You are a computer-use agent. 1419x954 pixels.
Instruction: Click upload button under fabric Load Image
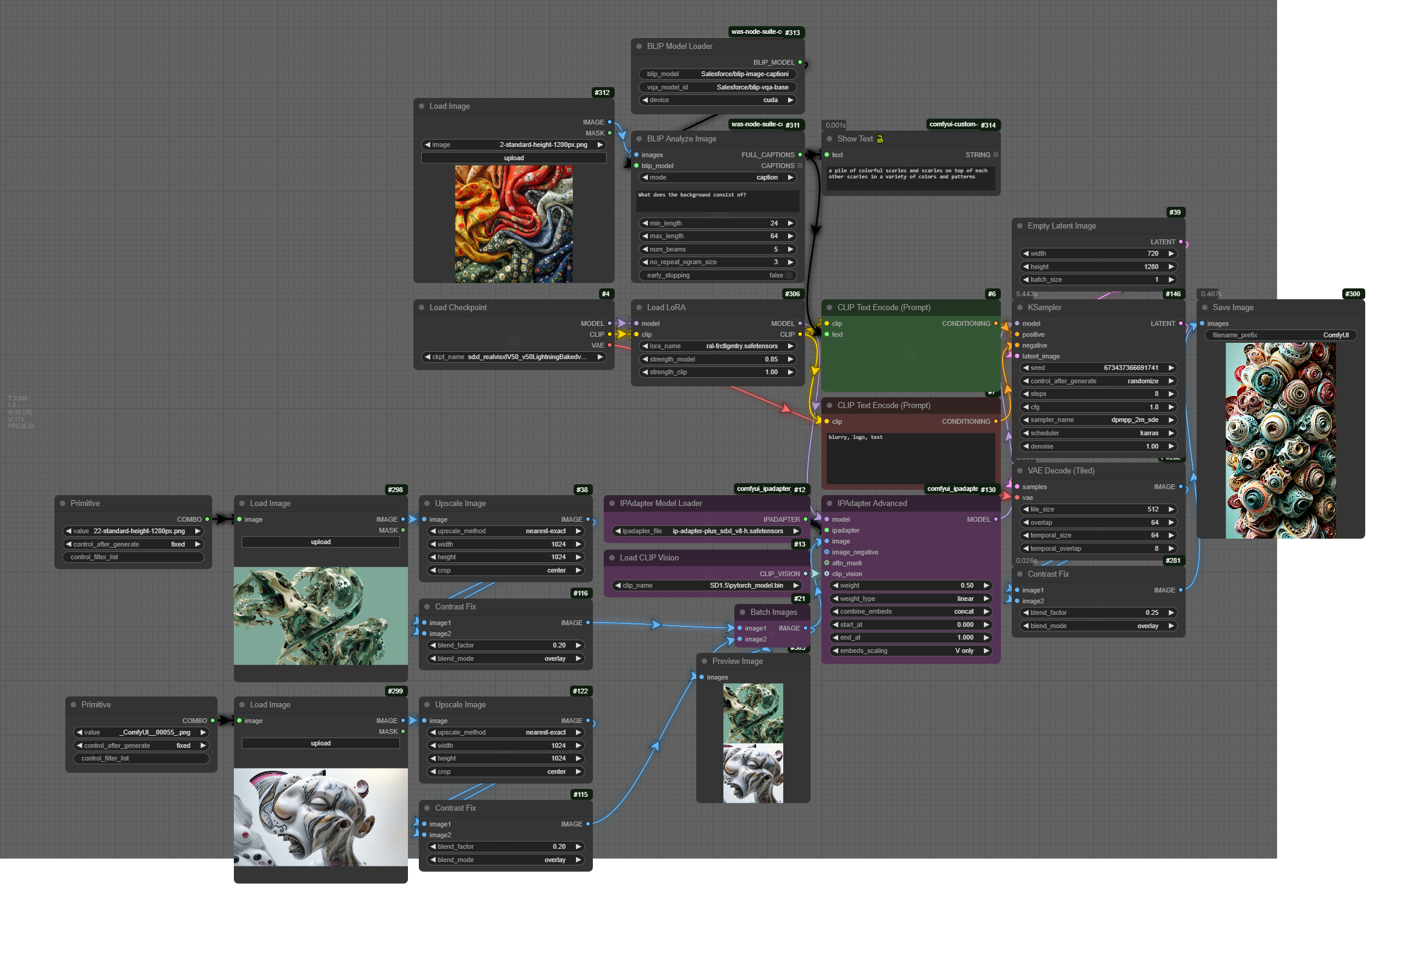click(513, 158)
